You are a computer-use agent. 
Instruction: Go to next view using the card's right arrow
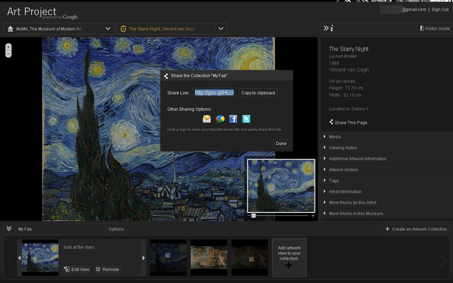click(144, 258)
